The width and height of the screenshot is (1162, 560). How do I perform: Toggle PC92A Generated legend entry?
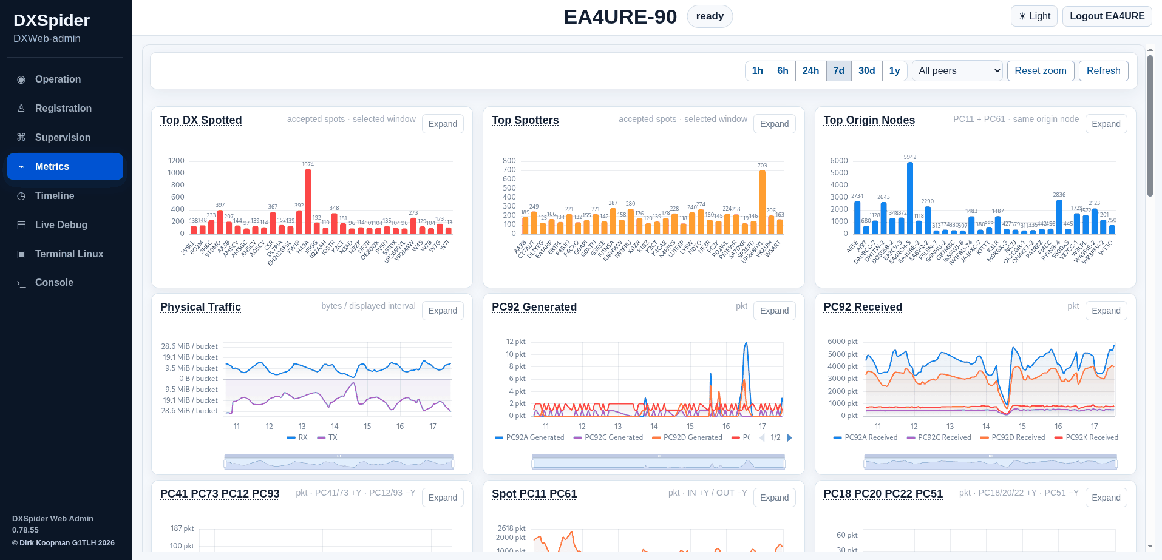coord(529,437)
